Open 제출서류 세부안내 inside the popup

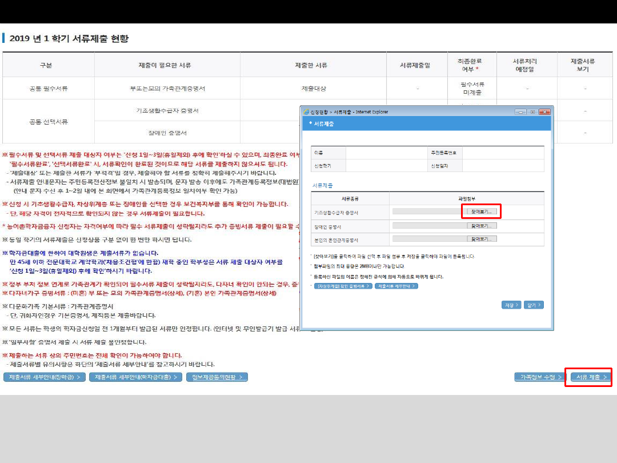(x=396, y=286)
